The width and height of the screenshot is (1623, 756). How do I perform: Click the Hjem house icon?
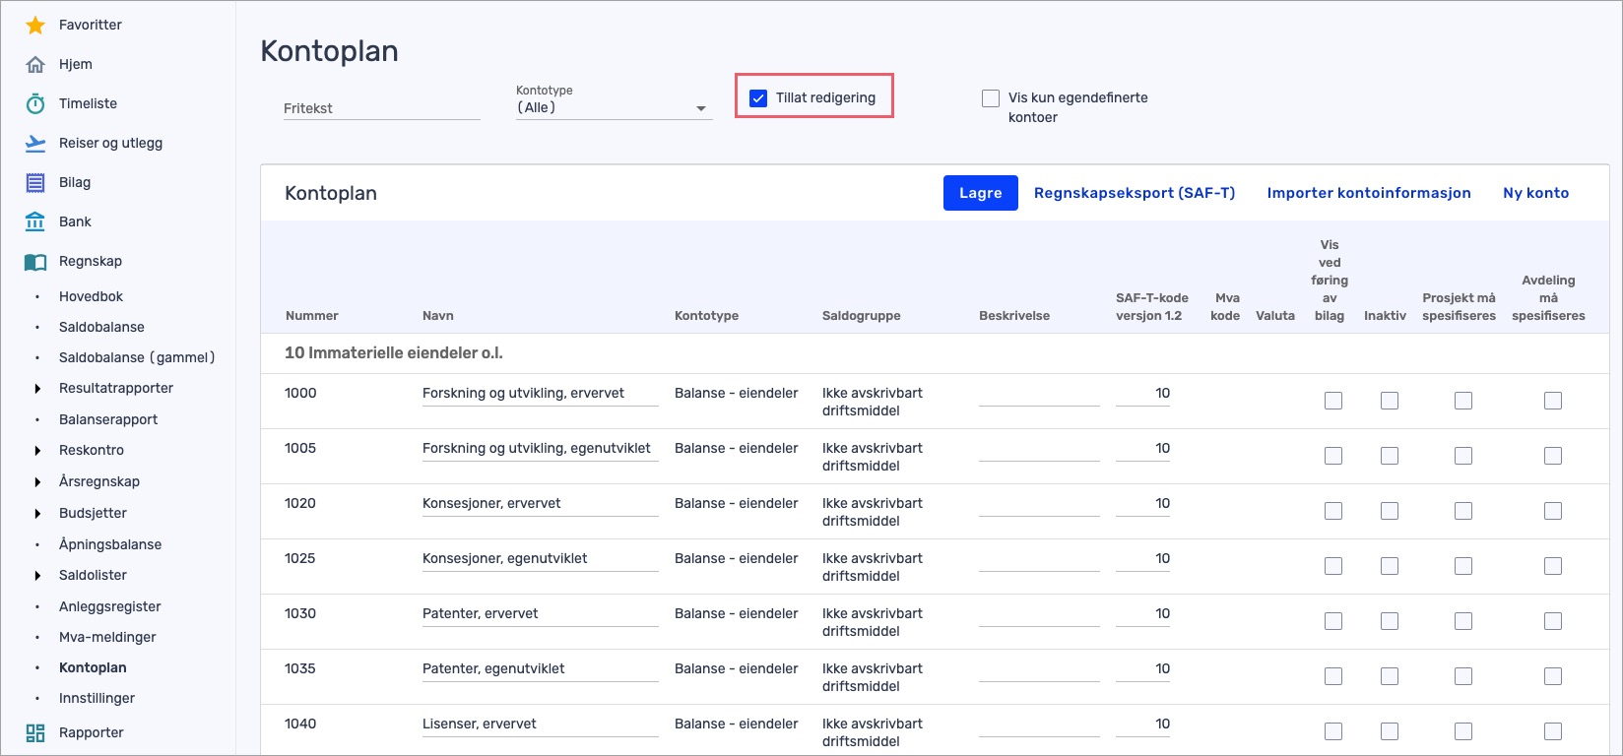click(x=35, y=64)
